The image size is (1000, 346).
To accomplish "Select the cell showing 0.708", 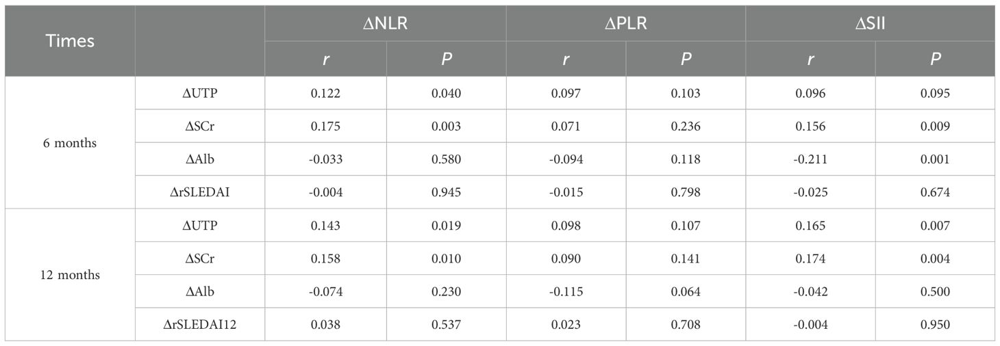I will point(686,325).
